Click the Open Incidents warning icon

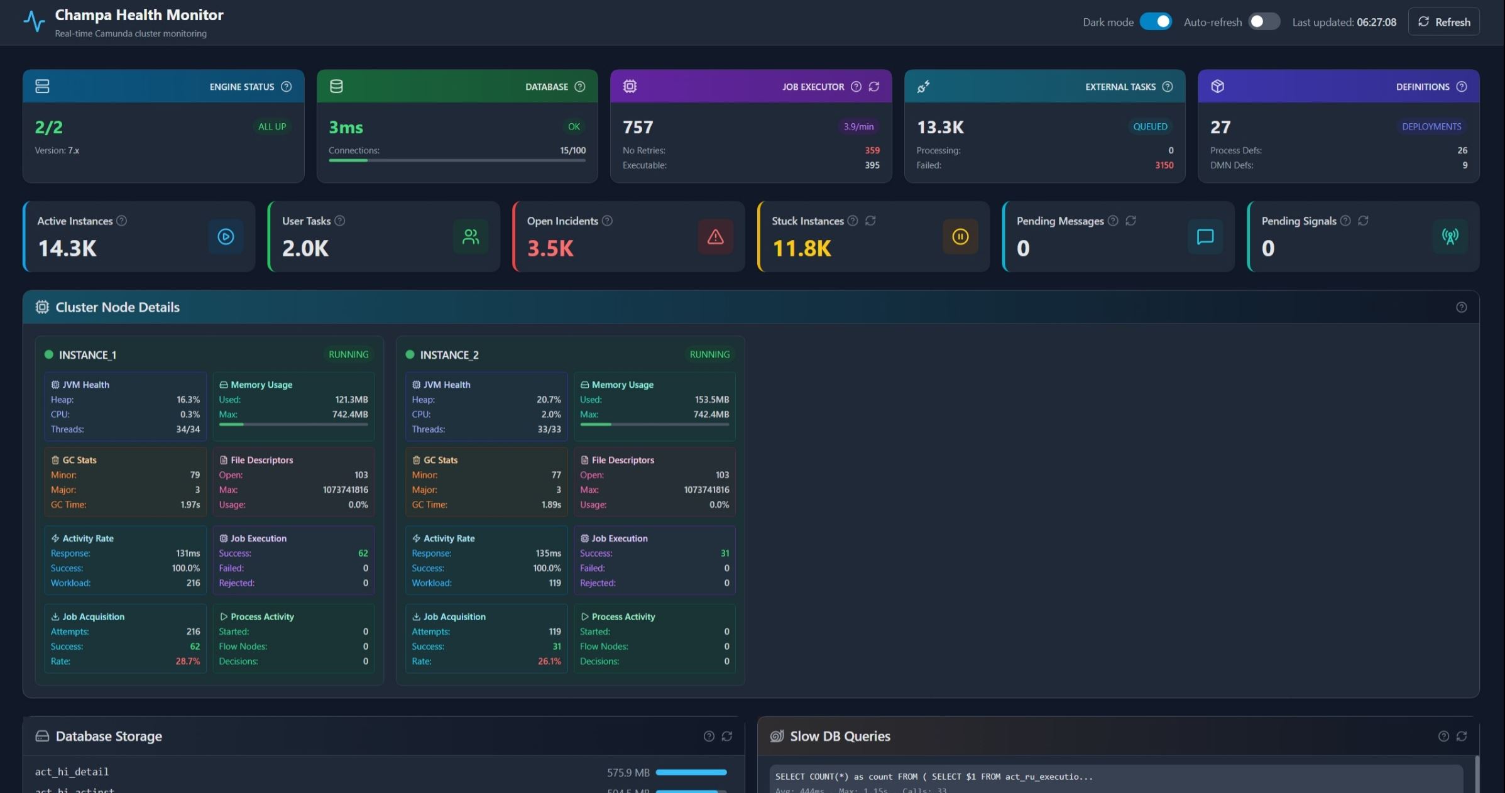715,237
